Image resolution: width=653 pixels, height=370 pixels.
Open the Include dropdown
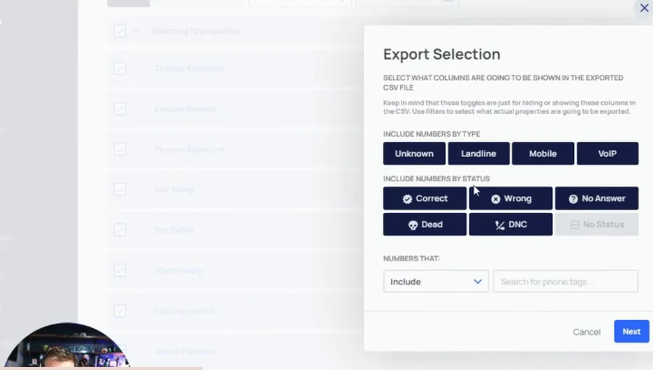435,282
